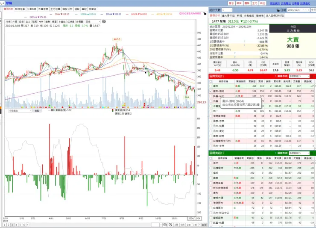Click the 2024/12/04 date marker on axis
Screen dimensions: 316x228
[x=194, y=219]
